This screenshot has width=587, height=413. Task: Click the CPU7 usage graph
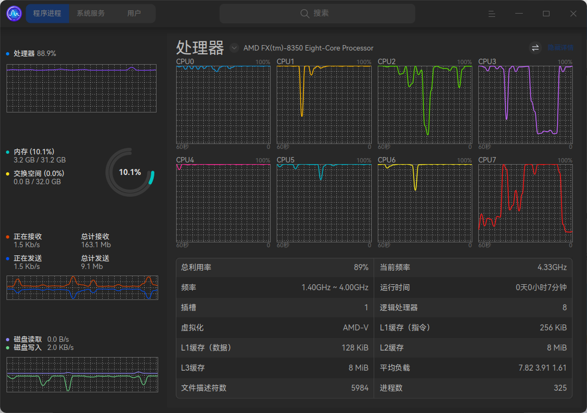526,203
